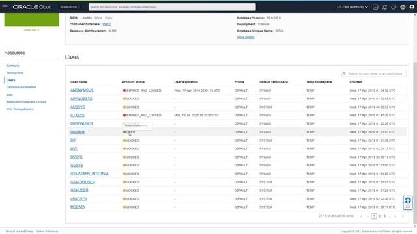
Task: Open the GSMCATUSER user
Action: point(83,182)
